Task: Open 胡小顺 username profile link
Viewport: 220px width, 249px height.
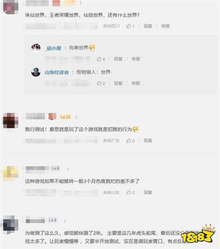Action: coord(53,48)
